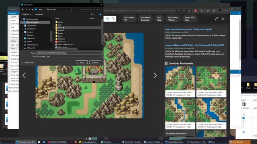Screen dimensions: 257x144
Task: Click the search box in Salvar como
Action: point(89,10)
